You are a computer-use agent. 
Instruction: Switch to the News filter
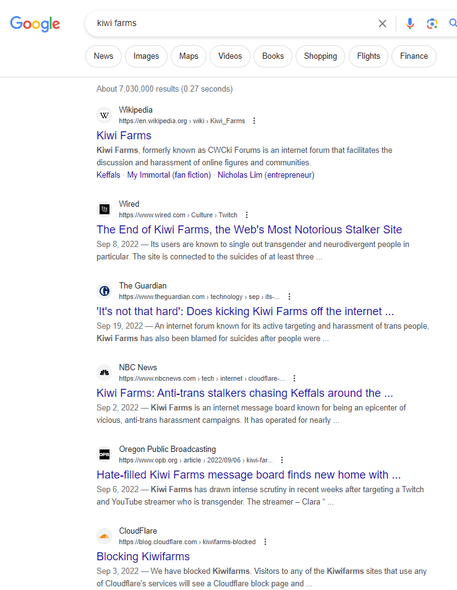point(103,56)
